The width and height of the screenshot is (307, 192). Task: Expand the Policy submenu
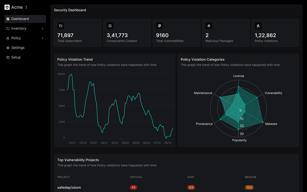point(42,38)
